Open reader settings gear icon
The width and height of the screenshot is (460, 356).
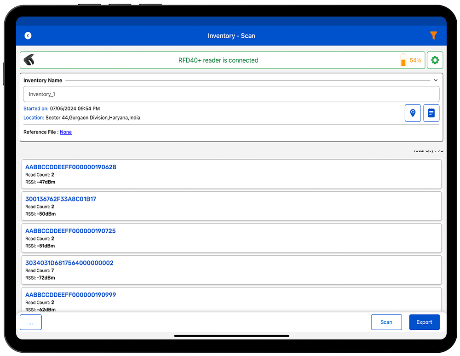pyautogui.click(x=435, y=60)
